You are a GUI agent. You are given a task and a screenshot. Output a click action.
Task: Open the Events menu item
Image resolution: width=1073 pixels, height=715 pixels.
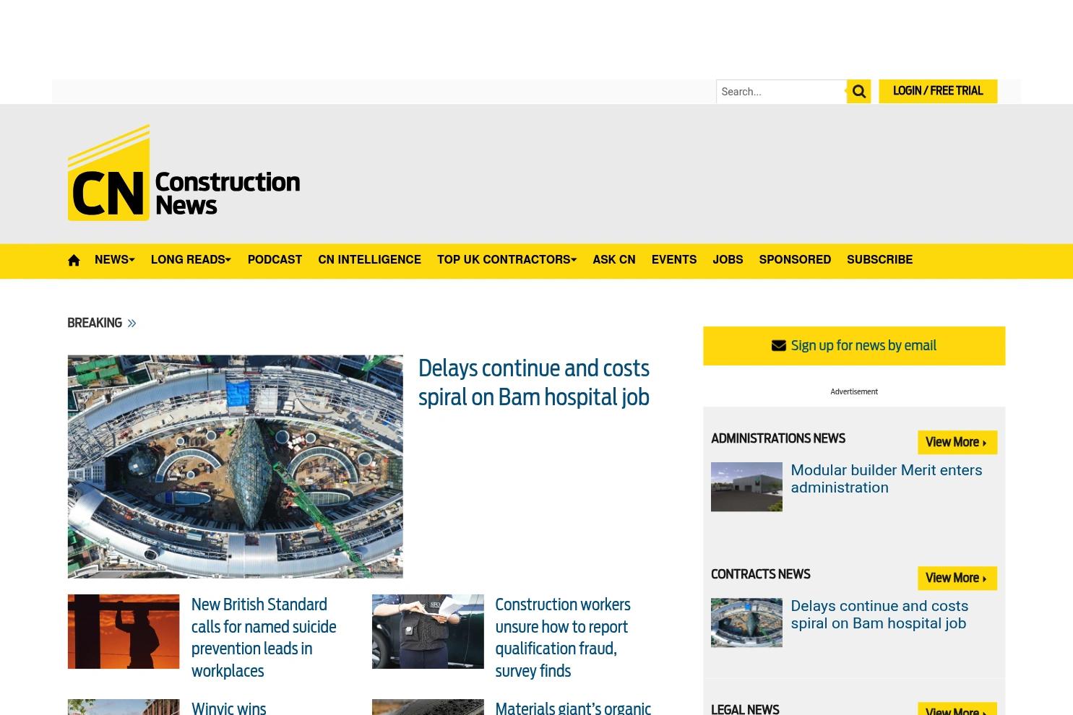pyautogui.click(x=674, y=260)
